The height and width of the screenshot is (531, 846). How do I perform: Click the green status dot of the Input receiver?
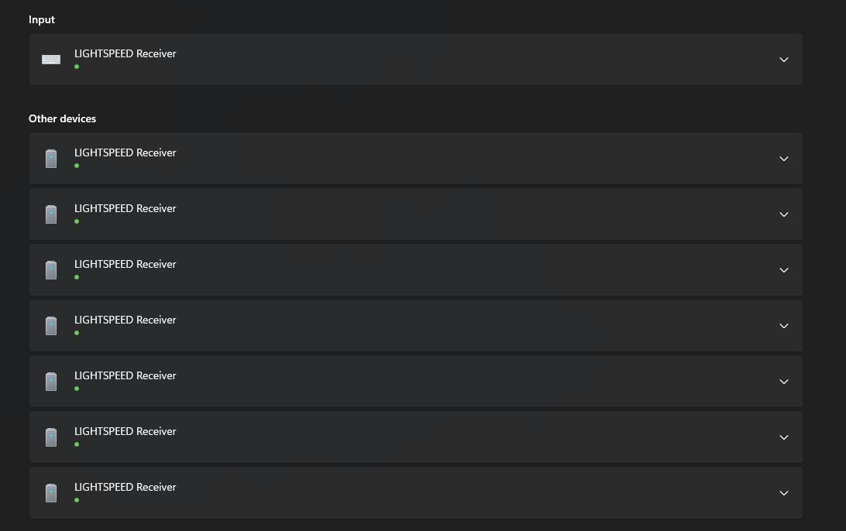[x=77, y=67]
